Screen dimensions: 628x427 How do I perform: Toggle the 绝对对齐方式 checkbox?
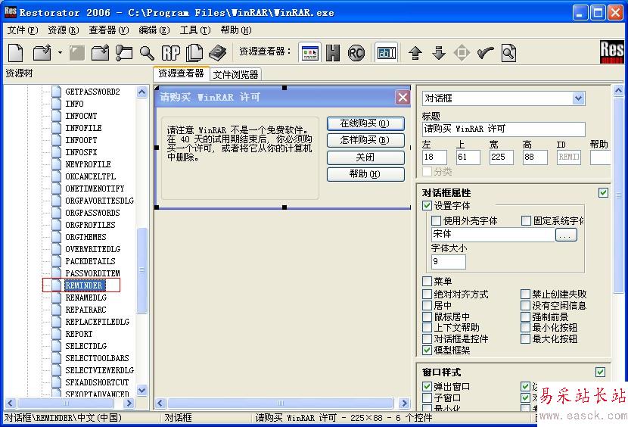pyautogui.click(x=427, y=295)
